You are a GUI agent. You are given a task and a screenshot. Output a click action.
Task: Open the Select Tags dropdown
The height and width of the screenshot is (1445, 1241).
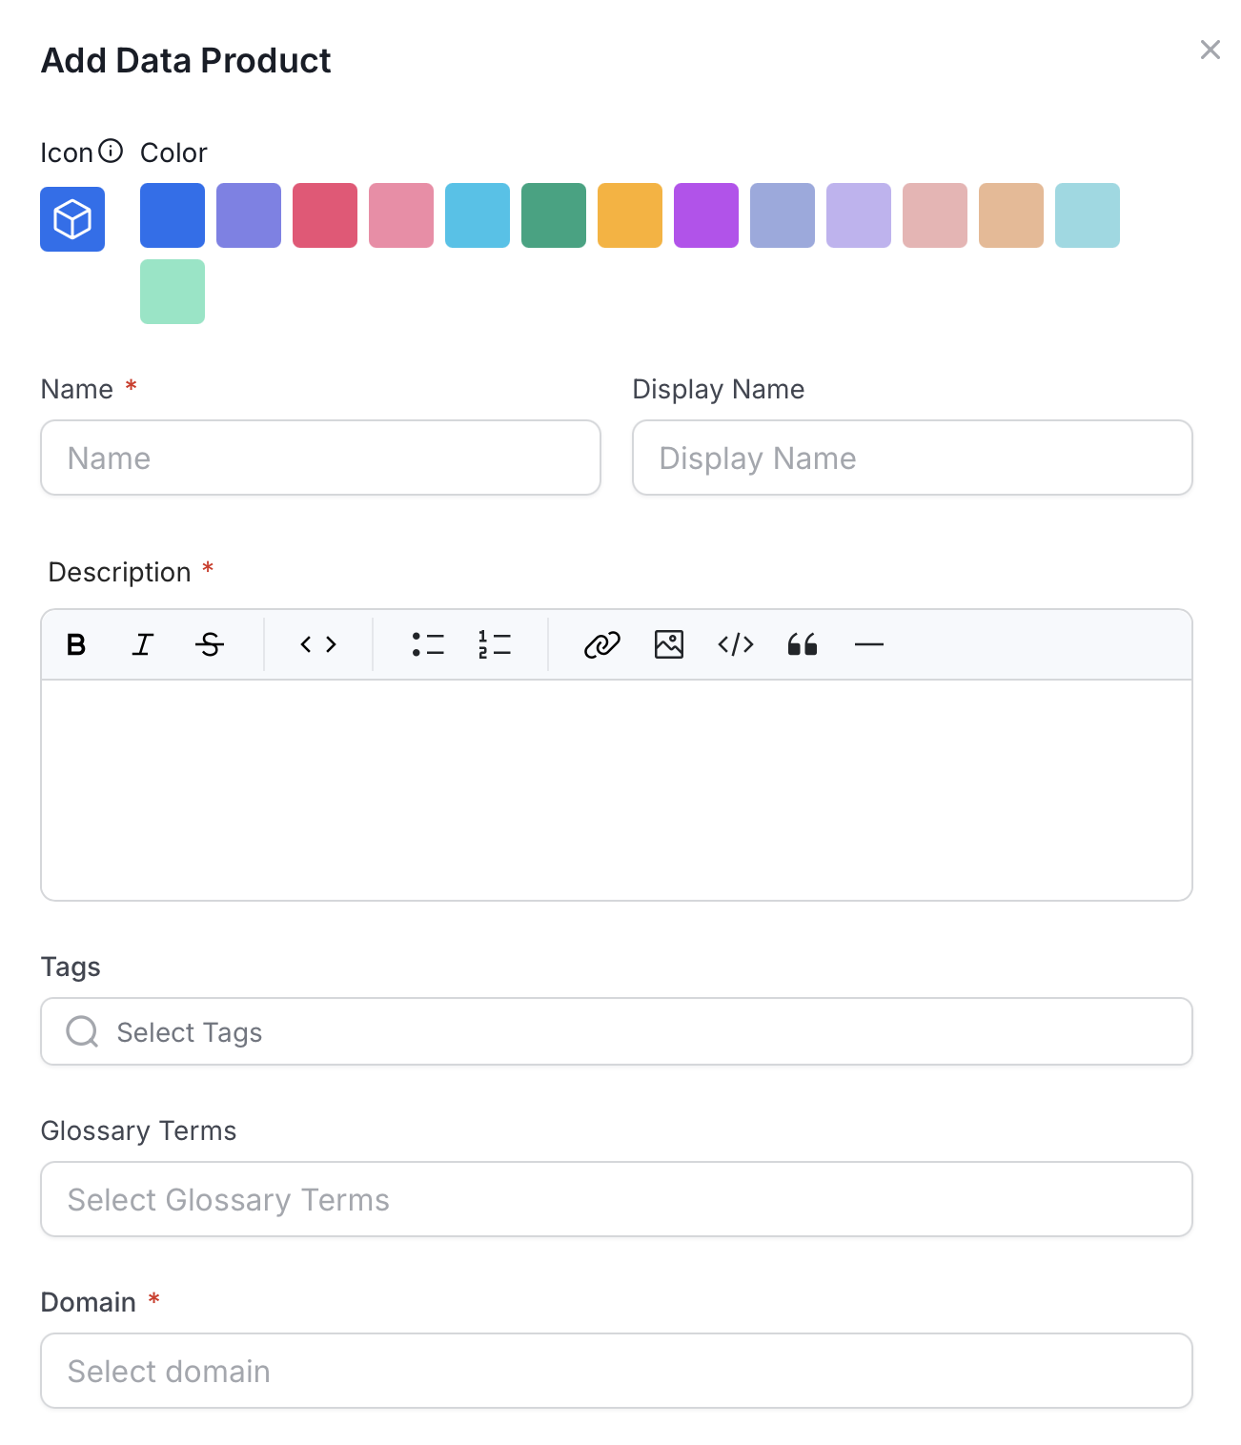617,1031
